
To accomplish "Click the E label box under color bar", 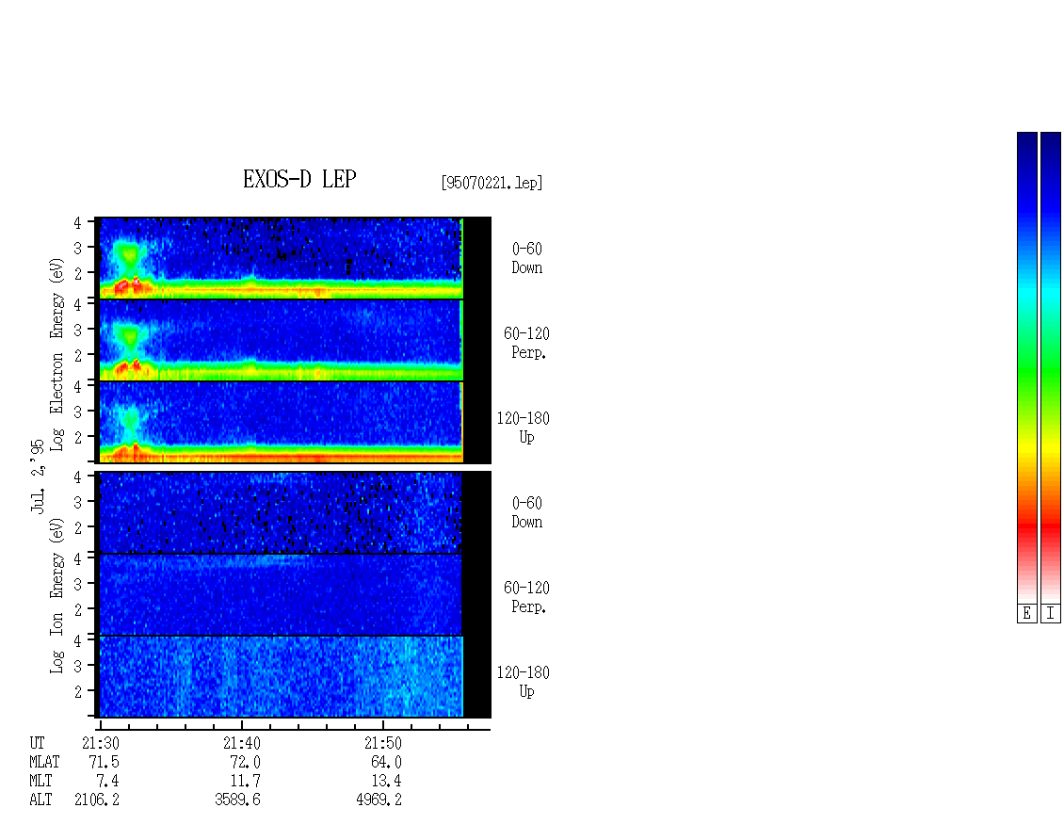I will pyautogui.click(x=1026, y=614).
